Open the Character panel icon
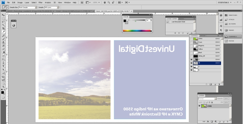Image resolution: width=243 pixels, height=124 pixels. pyautogui.click(x=221, y=26)
